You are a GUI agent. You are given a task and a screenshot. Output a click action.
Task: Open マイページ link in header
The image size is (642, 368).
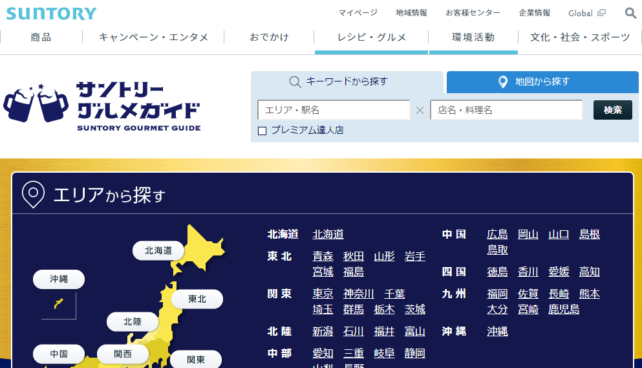(x=358, y=13)
